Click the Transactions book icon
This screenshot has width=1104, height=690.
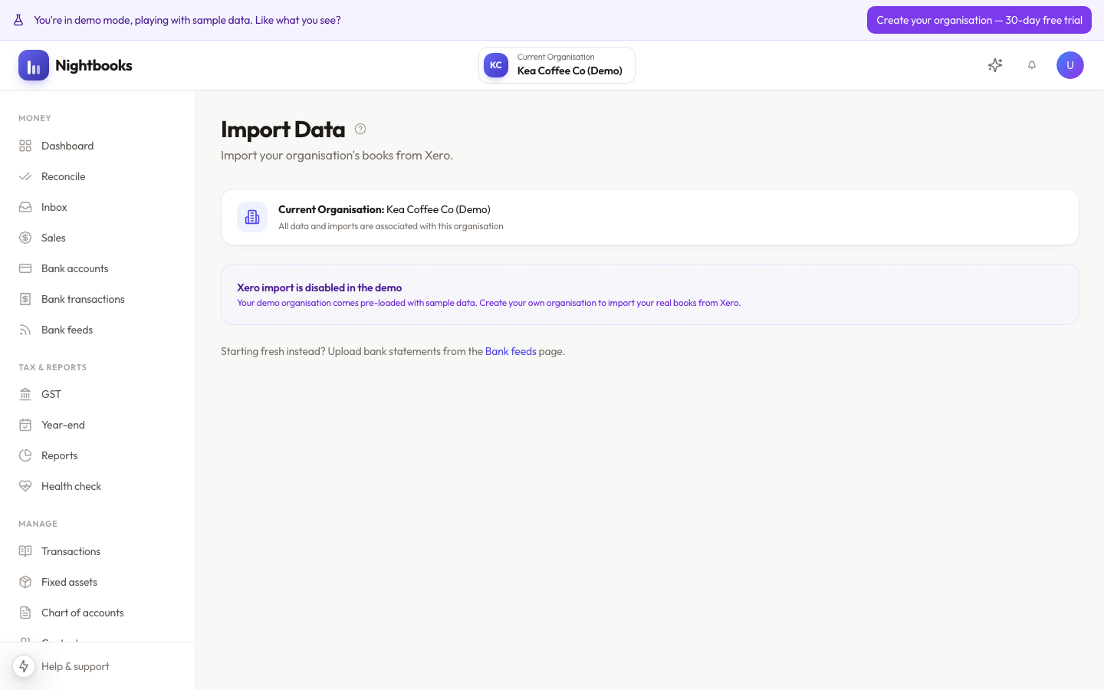pos(25,551)
